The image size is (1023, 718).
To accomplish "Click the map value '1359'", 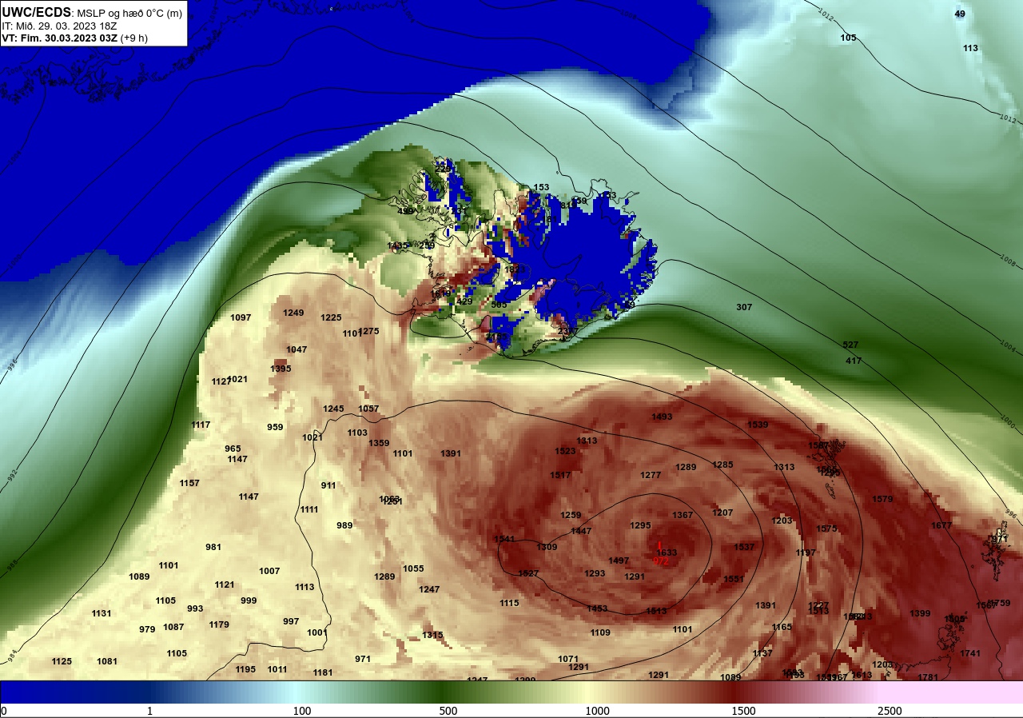I will 379,443.
